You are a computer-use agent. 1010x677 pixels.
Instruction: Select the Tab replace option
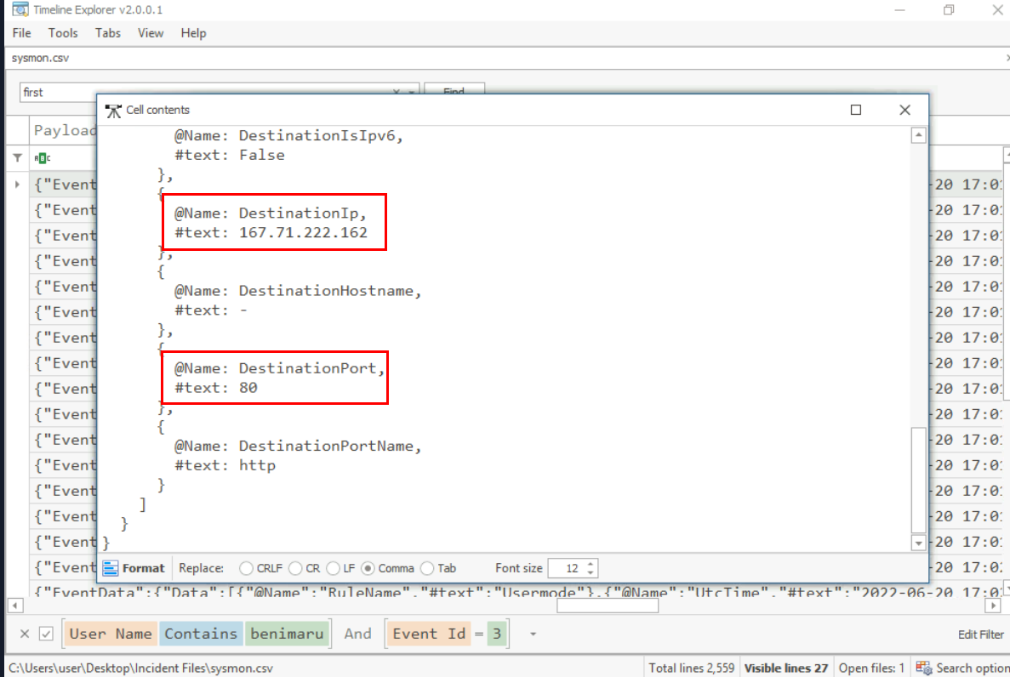[427, 568]
